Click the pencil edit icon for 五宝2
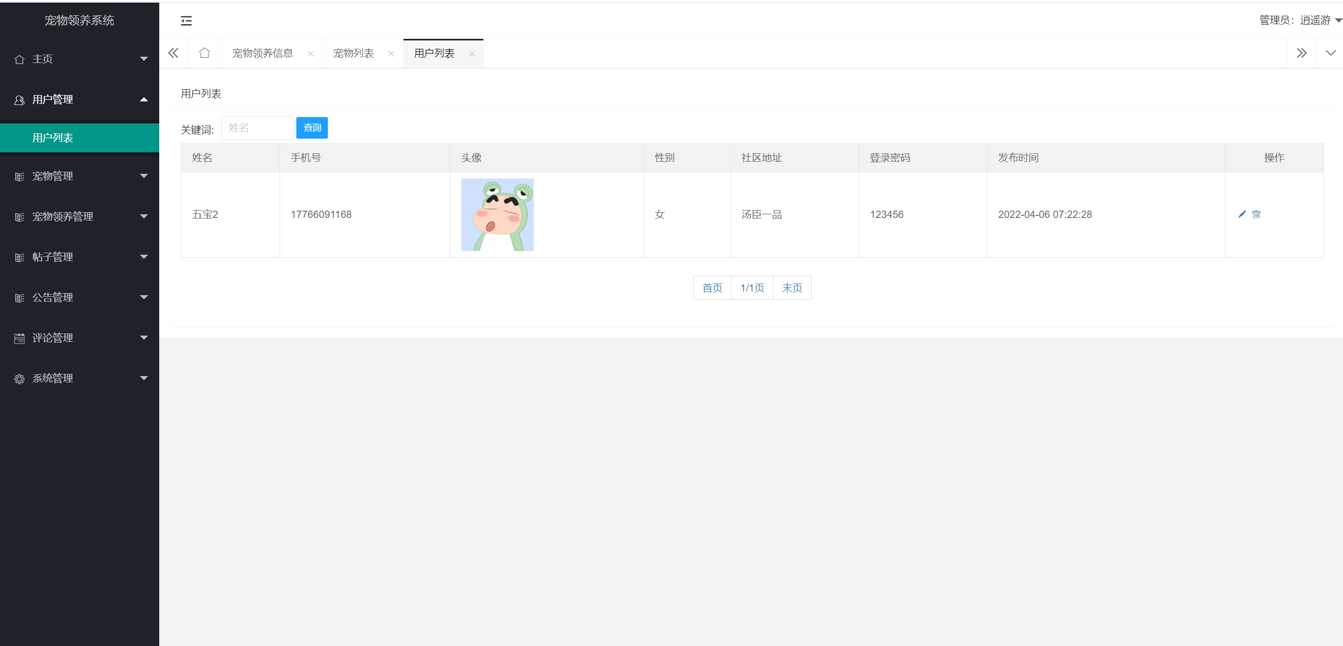1343x646 pixels. [x=1242, y=214]
